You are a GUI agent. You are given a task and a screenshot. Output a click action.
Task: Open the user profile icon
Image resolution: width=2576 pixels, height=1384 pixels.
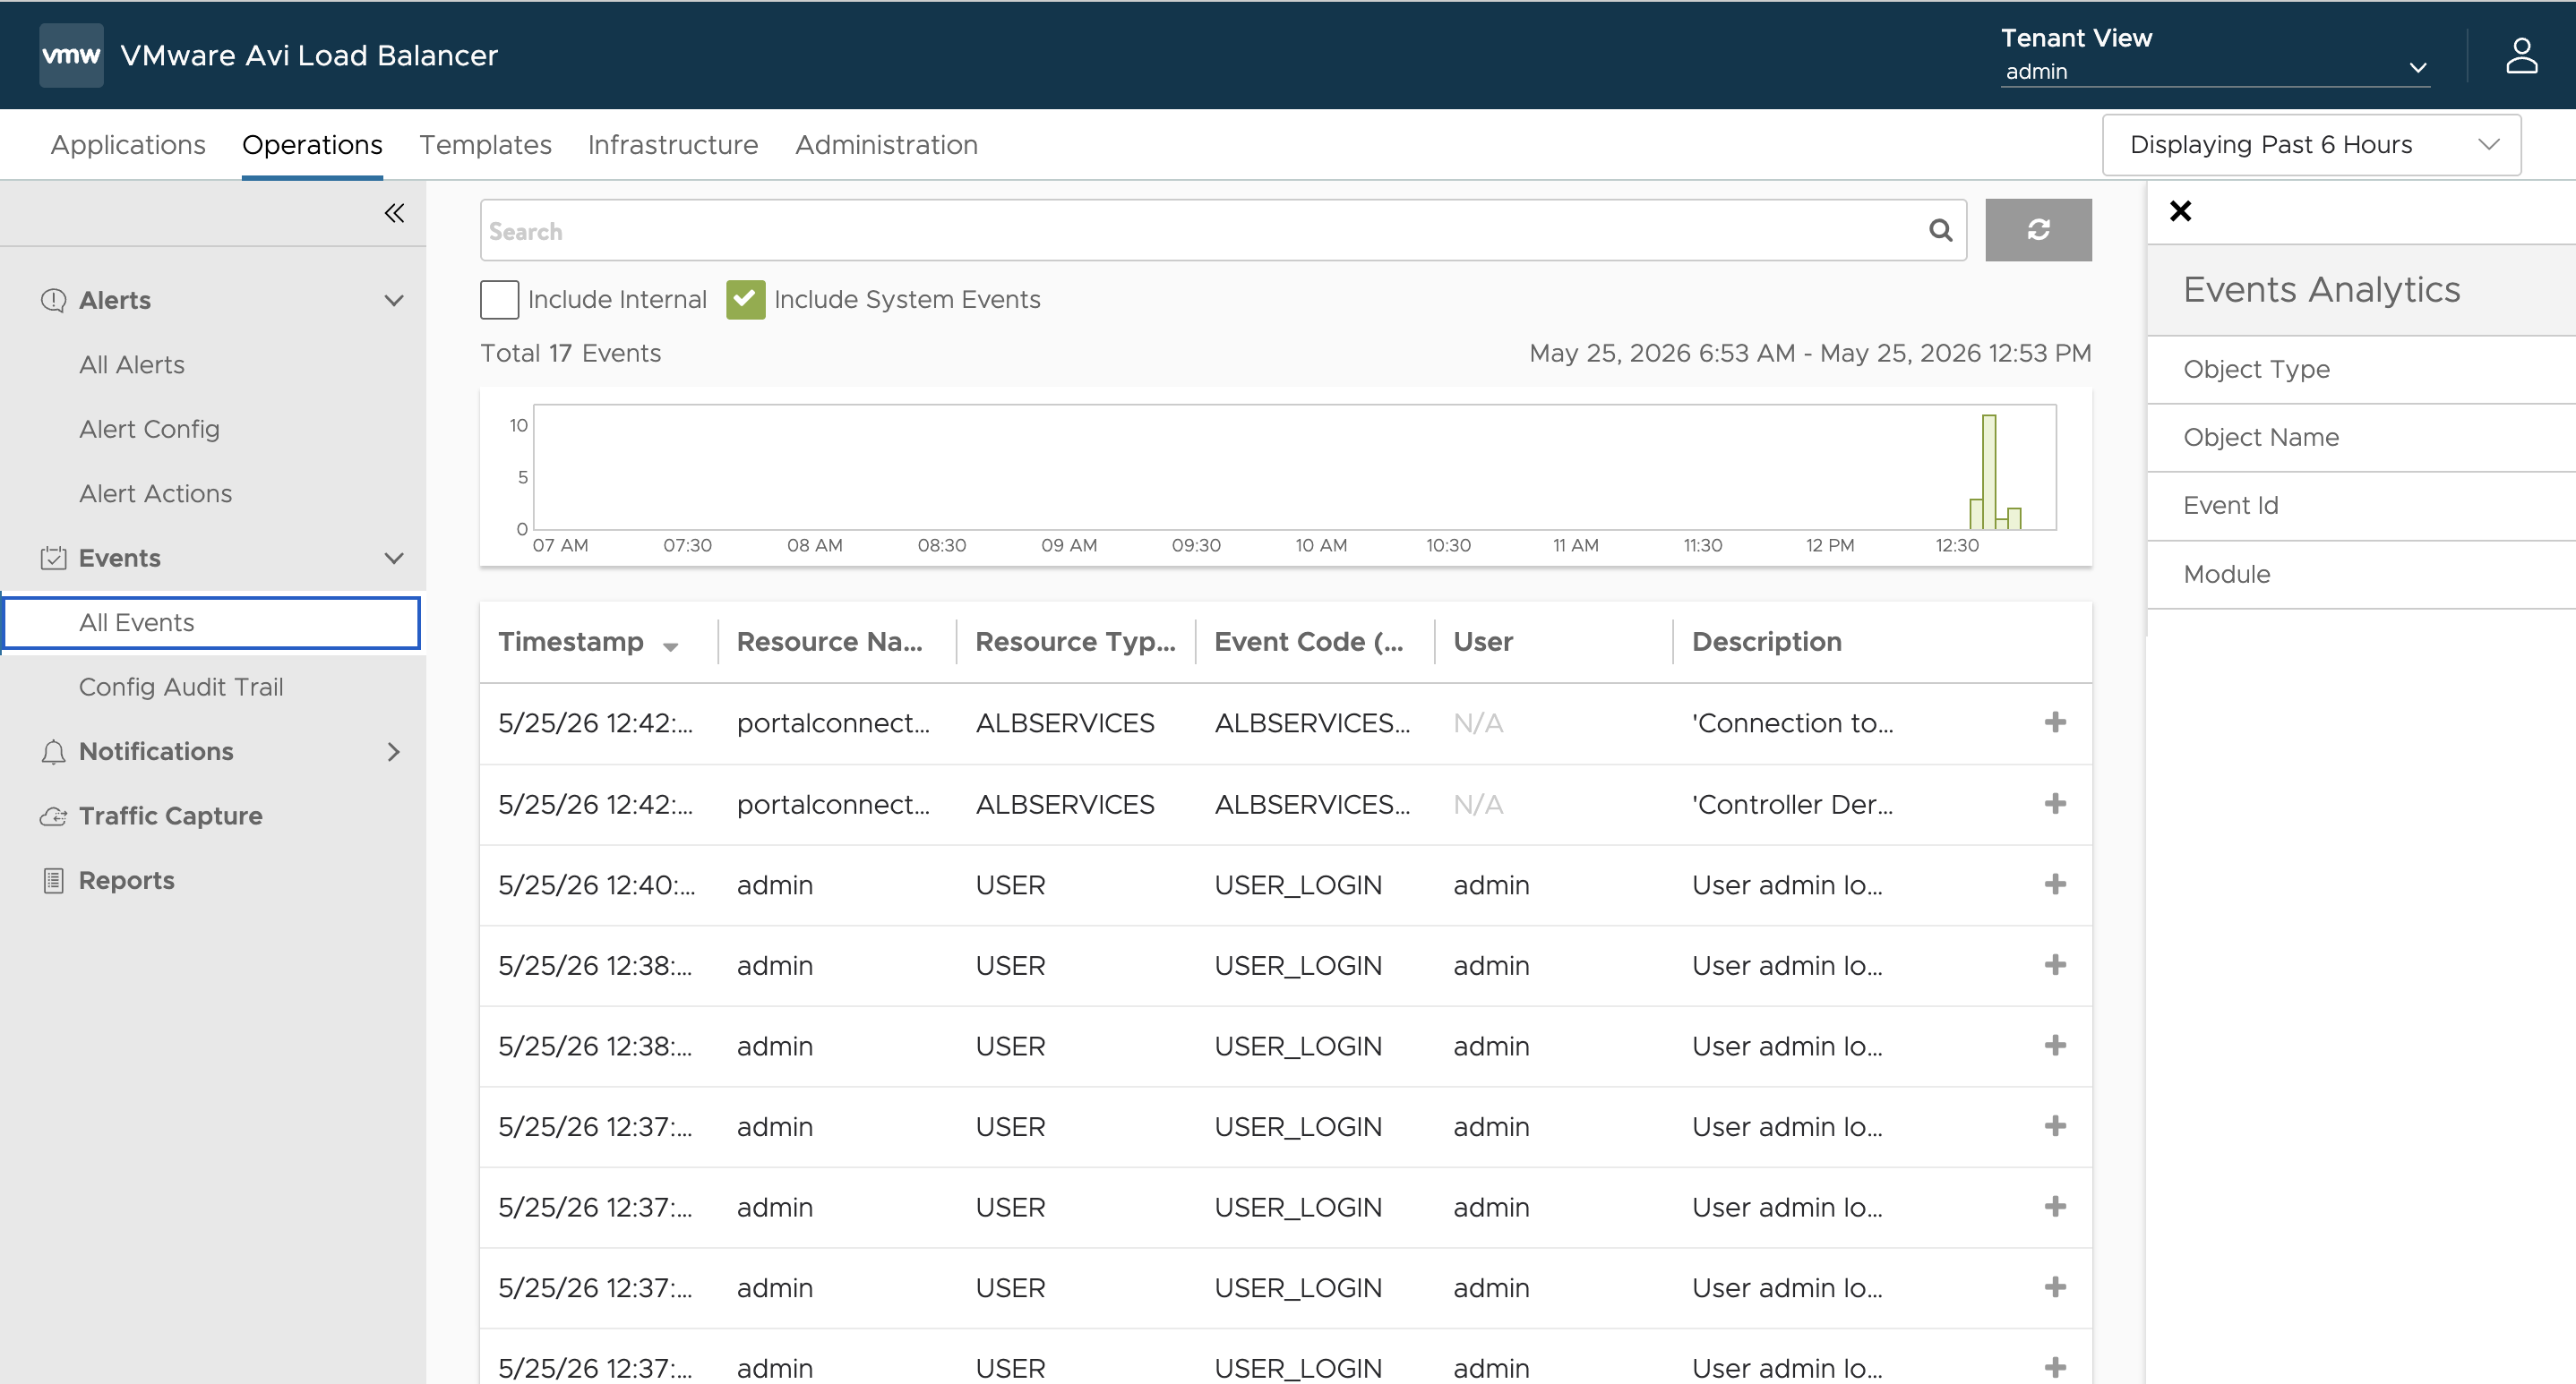point(2521,56)
